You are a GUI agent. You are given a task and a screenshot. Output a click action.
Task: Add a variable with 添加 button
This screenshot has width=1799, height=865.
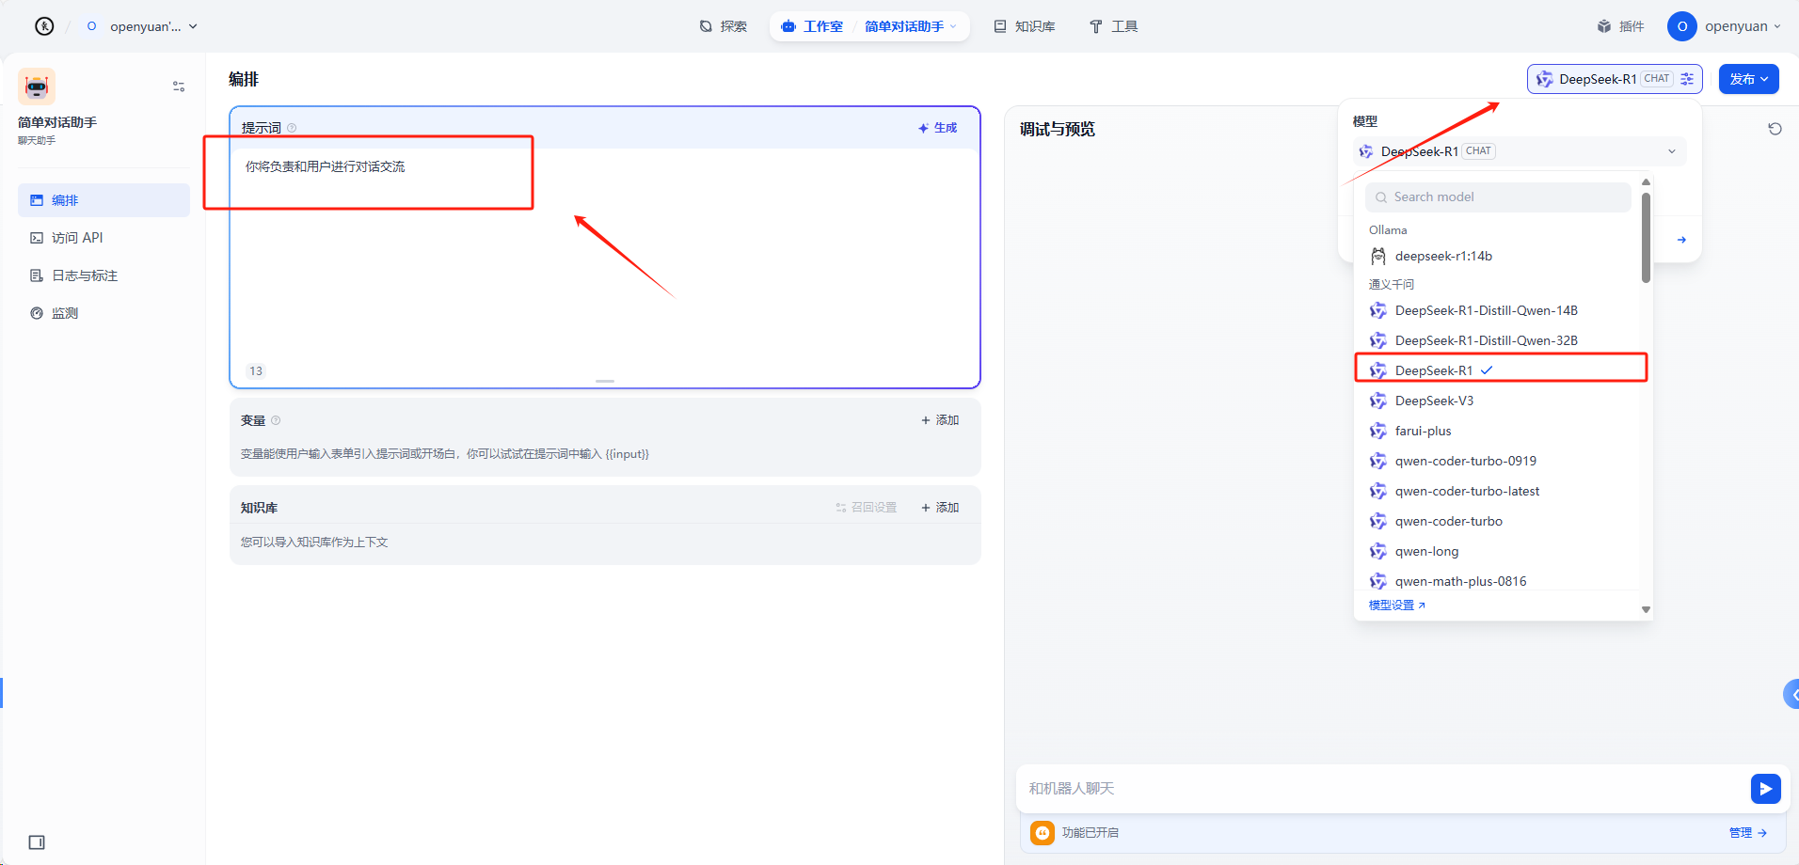tap(940, 420)
